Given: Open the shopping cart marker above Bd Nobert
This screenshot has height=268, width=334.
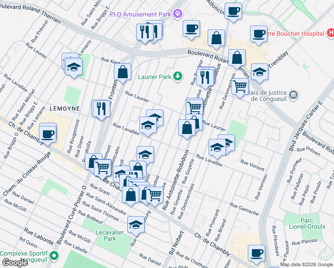Looking at the screenshot, I should coord(155,196).
